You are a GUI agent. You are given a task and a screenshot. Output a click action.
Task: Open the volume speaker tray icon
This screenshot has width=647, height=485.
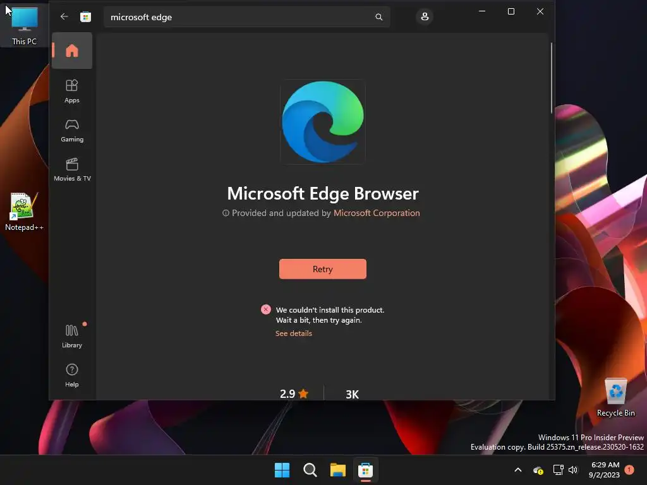point(572,470)
